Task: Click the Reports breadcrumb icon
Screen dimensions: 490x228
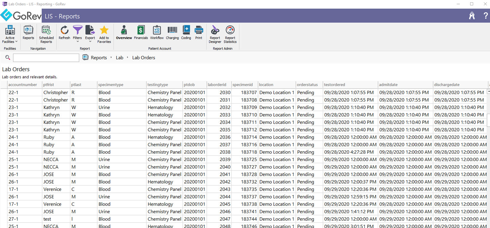Action: tap(85, 58)
